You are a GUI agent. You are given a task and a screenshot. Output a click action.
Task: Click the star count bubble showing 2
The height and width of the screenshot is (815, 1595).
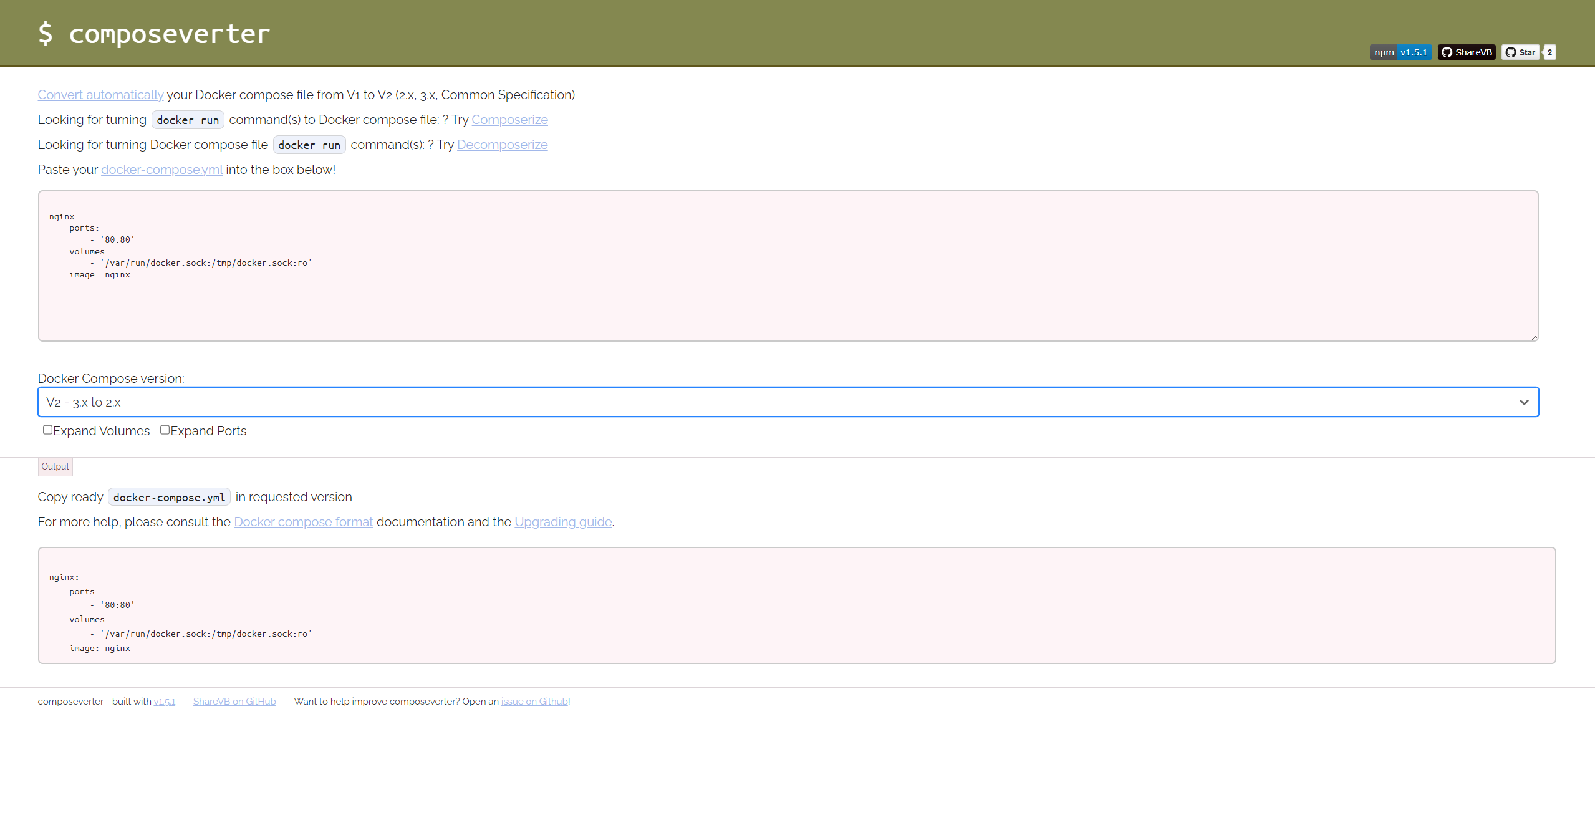1549,52
